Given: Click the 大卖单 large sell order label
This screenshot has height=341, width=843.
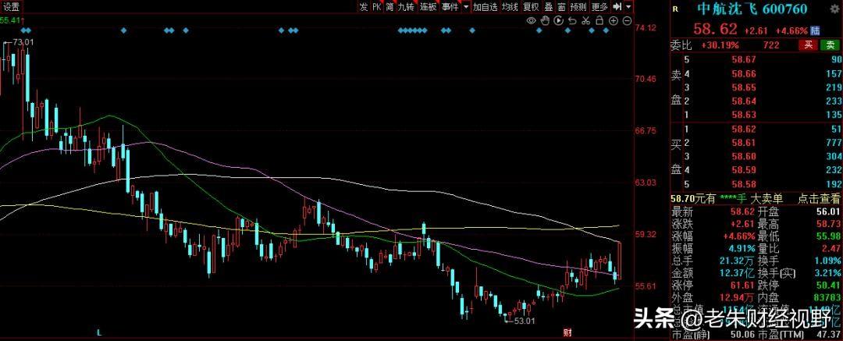Looking at the screenshot, I should coord(768,198).
